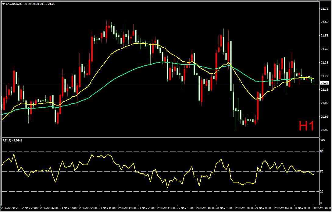Click the 30 Nov 08:00 time label
The width and height of the screenshot is (332, 212).
(322, 208)
